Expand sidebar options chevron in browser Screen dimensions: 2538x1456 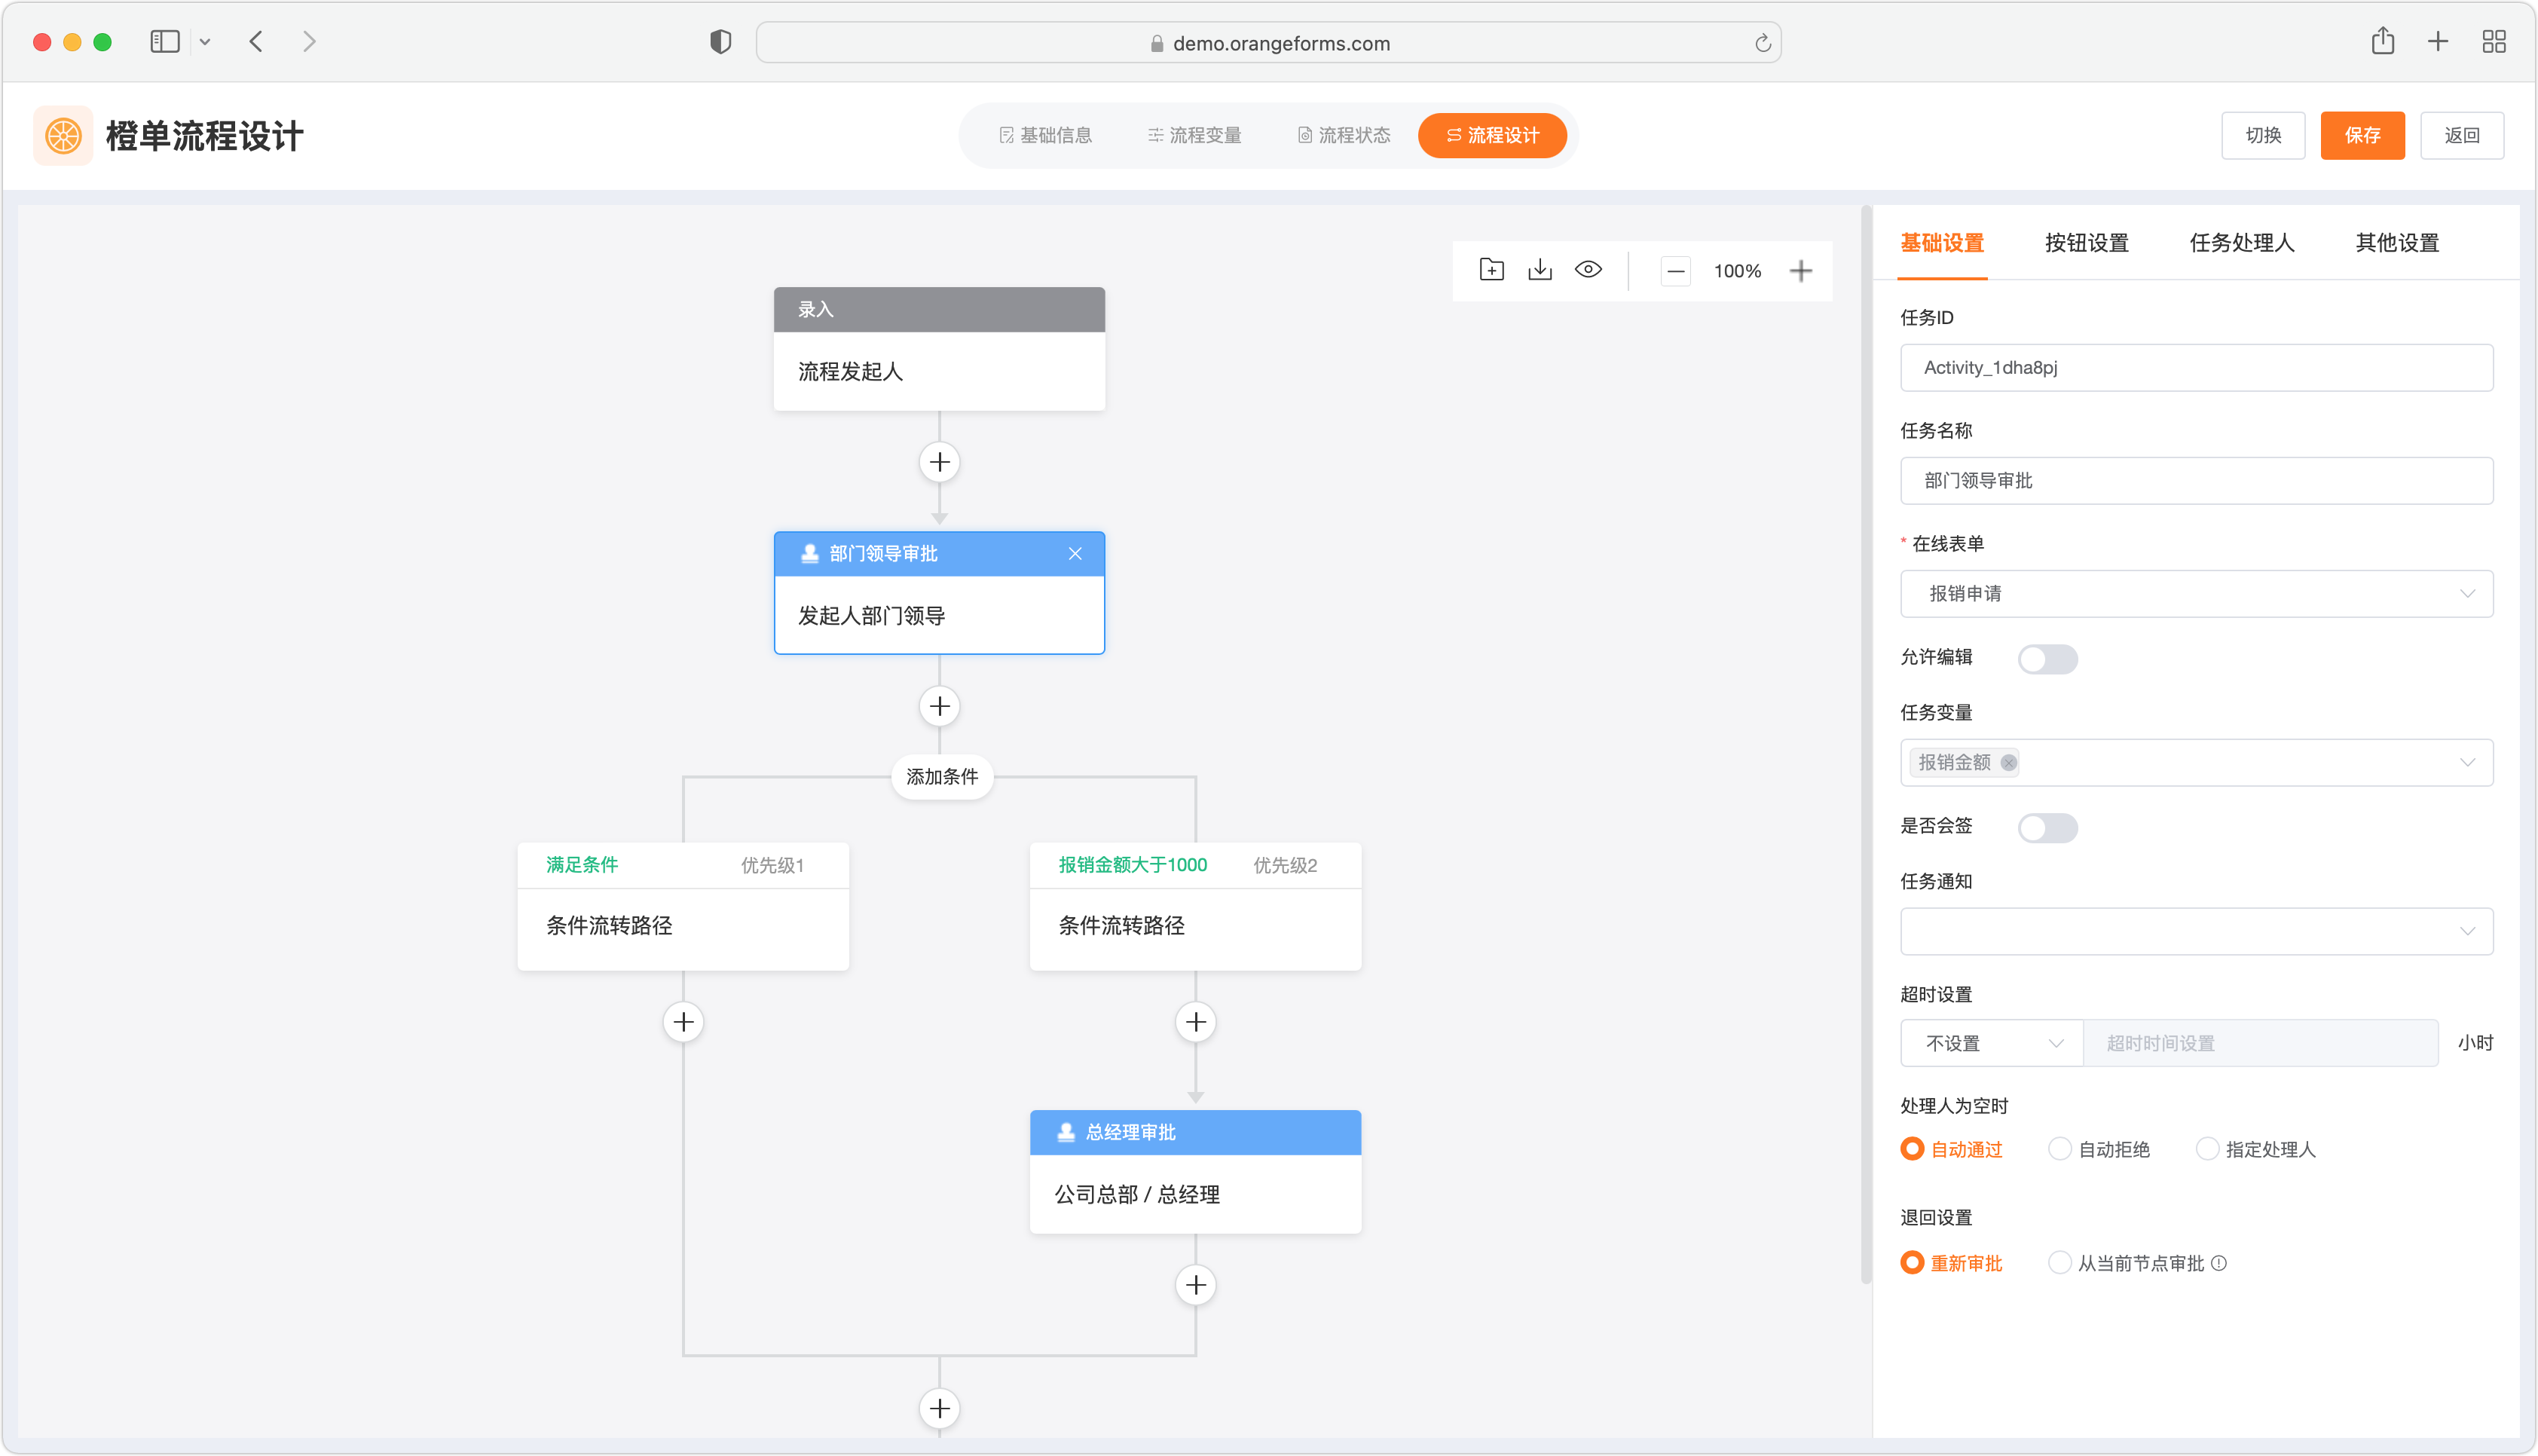click(x=205, y=42)
